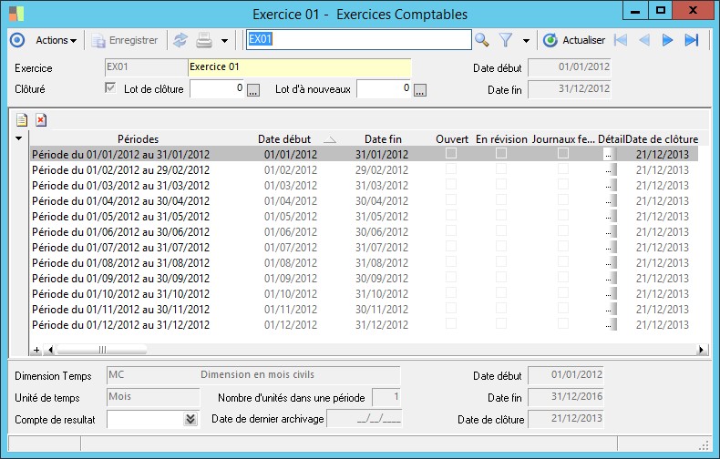Screen dimensions: 720x459
Task: Click the blue circular icon beside Actions
Action: 17,40
